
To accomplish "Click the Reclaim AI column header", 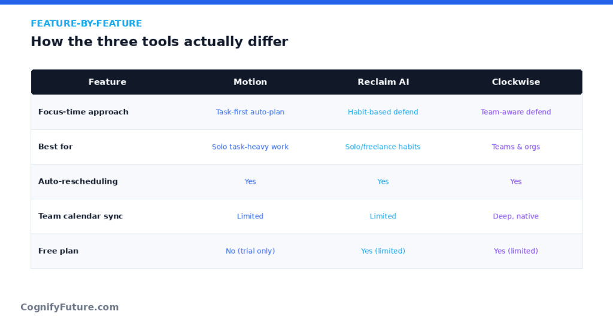I will pyautogui.click(x=383, y=82).
